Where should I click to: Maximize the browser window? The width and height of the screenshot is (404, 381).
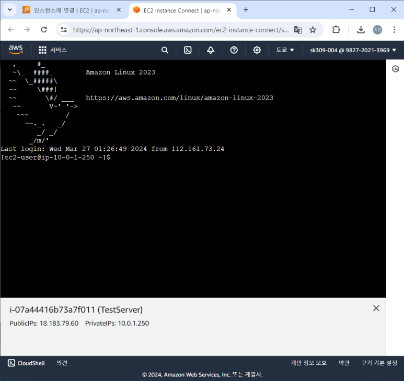click(372, 9)
